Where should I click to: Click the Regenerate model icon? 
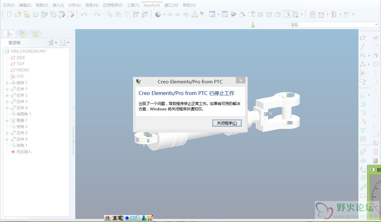coord(136,14)
